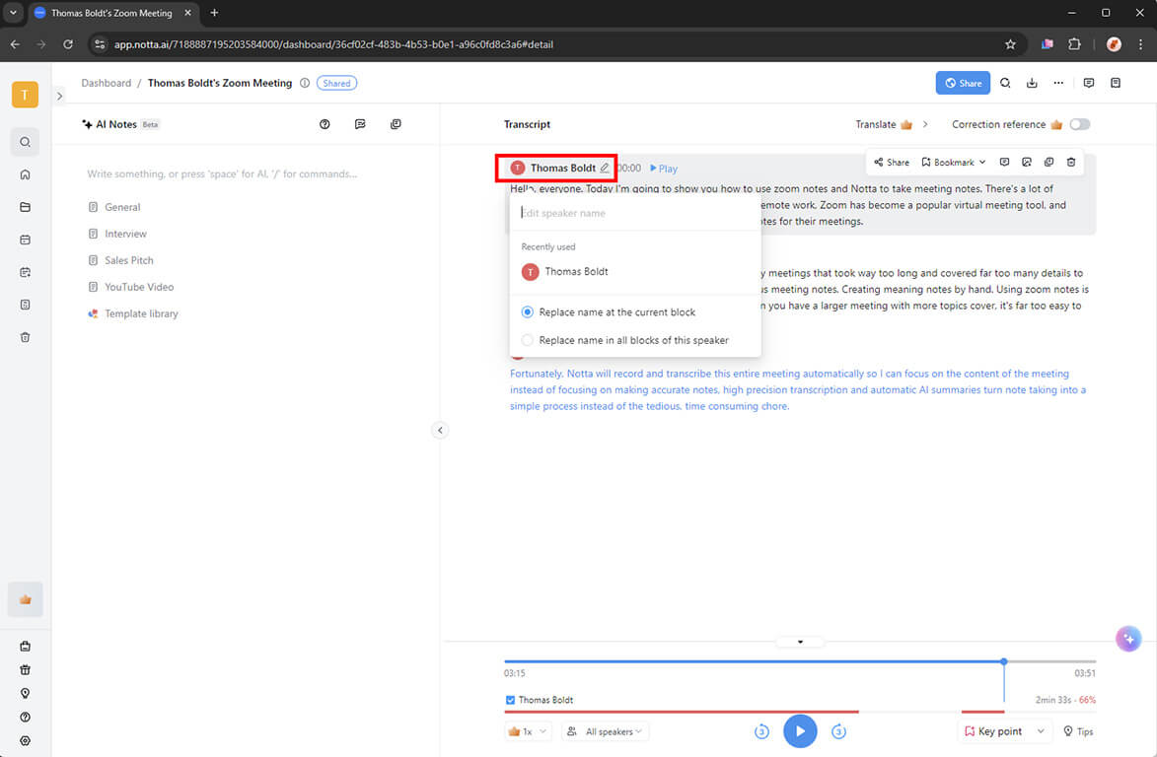Viewport: 1157px width, 757px height.
Task: Open the calendar icon in the sidebar
Action: pos(25,240)
